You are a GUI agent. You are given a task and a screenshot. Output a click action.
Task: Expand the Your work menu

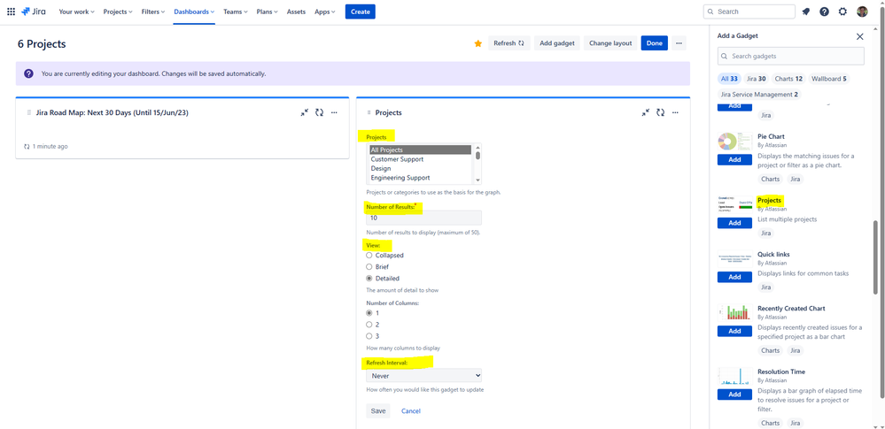[77, 11]
